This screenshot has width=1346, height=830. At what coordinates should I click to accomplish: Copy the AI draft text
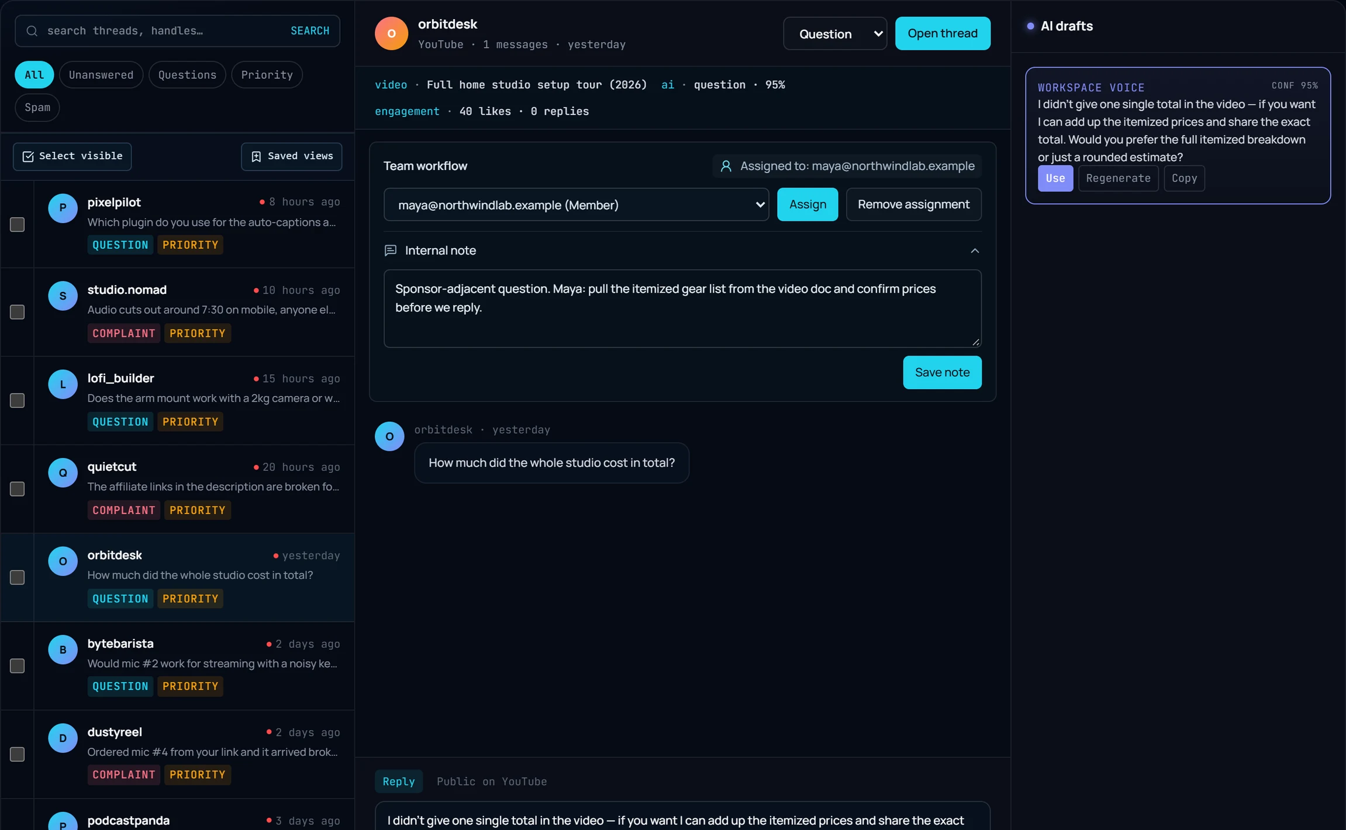(1184, 179)
